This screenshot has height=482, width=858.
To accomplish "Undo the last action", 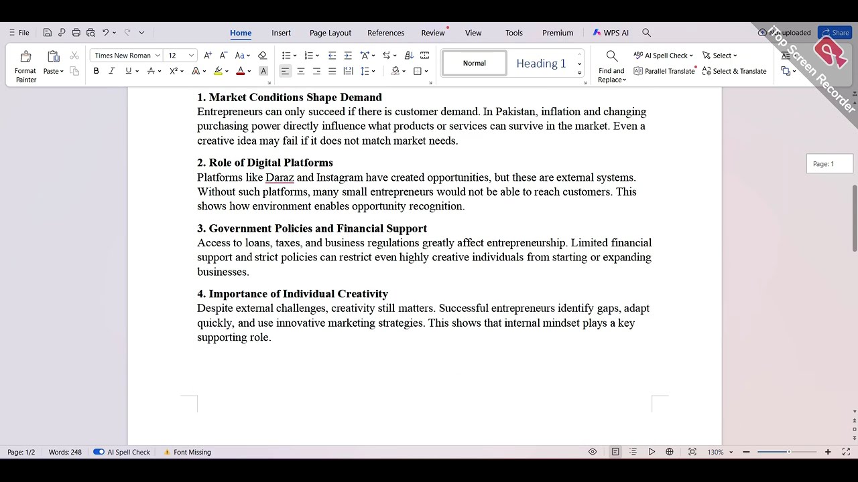I will 105,32.
